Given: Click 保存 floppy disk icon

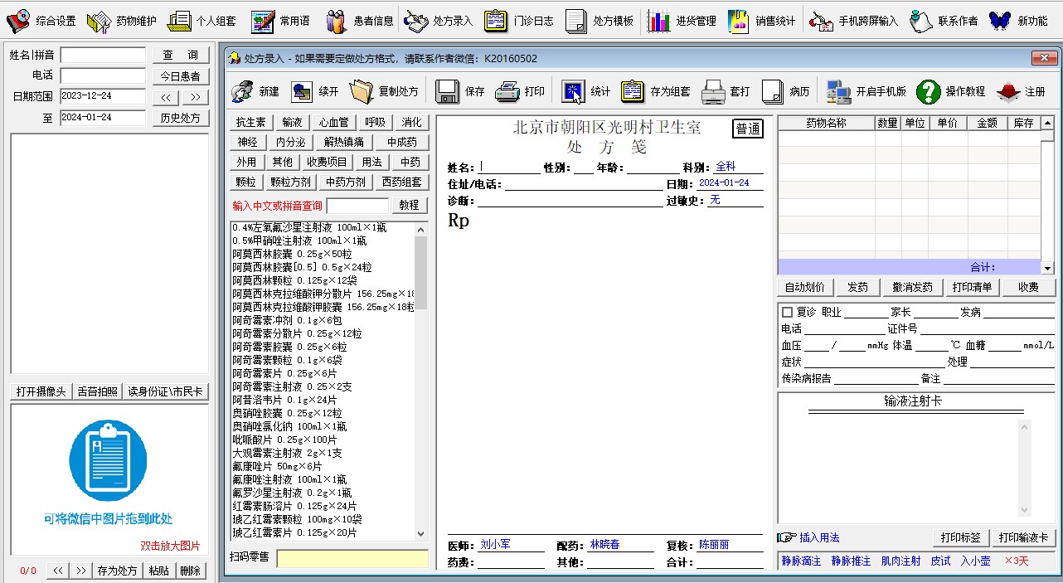Looking at the screenshot, I should tap(448, 91).
